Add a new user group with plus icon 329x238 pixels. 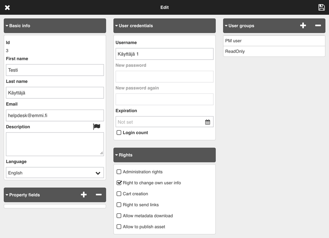[x=303, y=26]
